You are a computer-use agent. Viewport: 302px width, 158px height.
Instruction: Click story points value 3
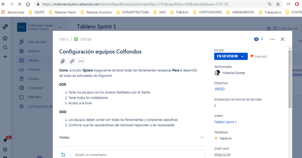coord(215,106)
